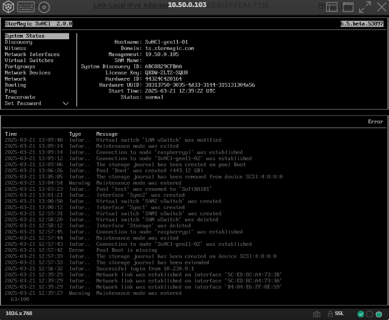Viewport: 389px width, 320px height.
Task: Click management address 10.50.0.105
Action: (x=162, y=54)
